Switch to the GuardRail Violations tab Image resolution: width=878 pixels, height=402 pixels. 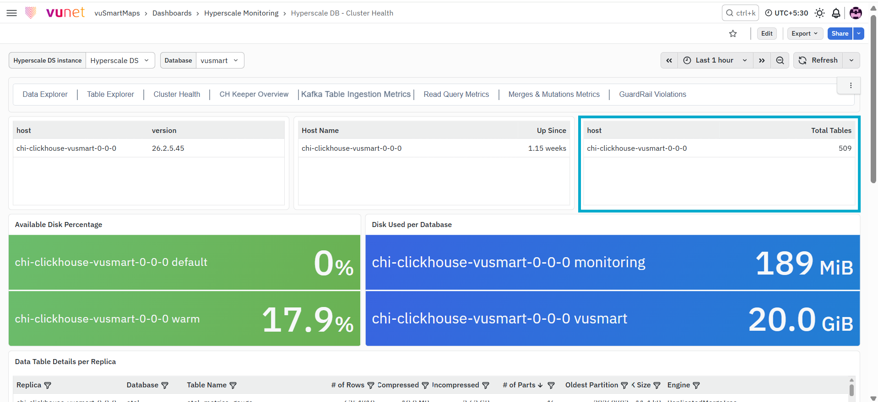click(x=653, y=94)
